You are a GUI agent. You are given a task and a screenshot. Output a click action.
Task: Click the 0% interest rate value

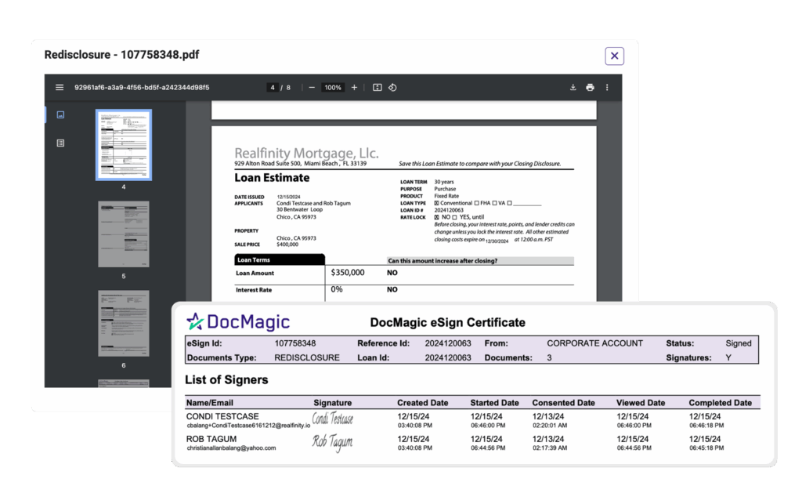click(337, 289)
